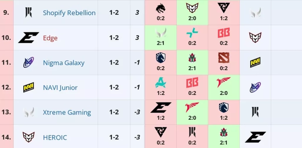Open the Shopify Rebellion team link
The width and height of the screenshot is (302, 148).
pyautogui.click(x=69, y=13)
